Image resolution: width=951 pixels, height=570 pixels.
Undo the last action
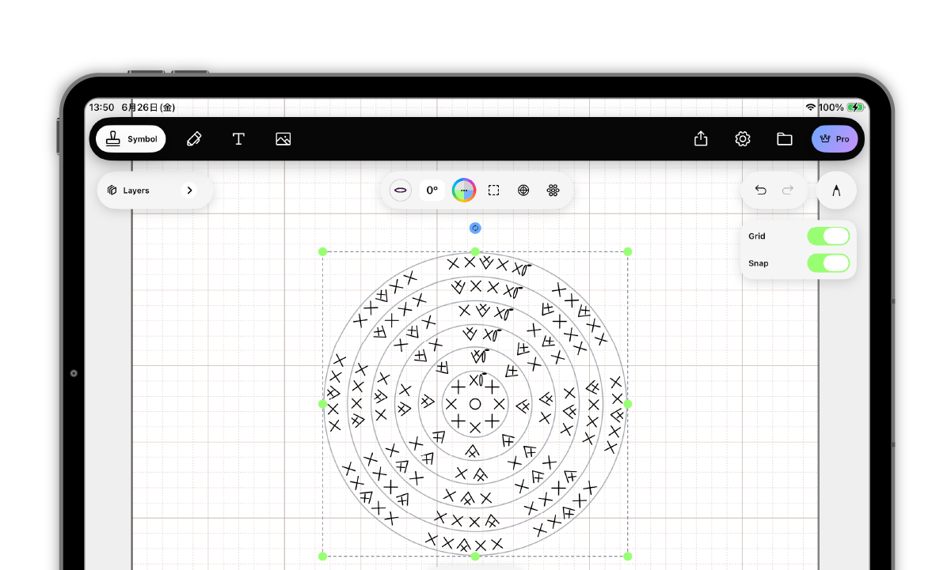tap(761, 191)
